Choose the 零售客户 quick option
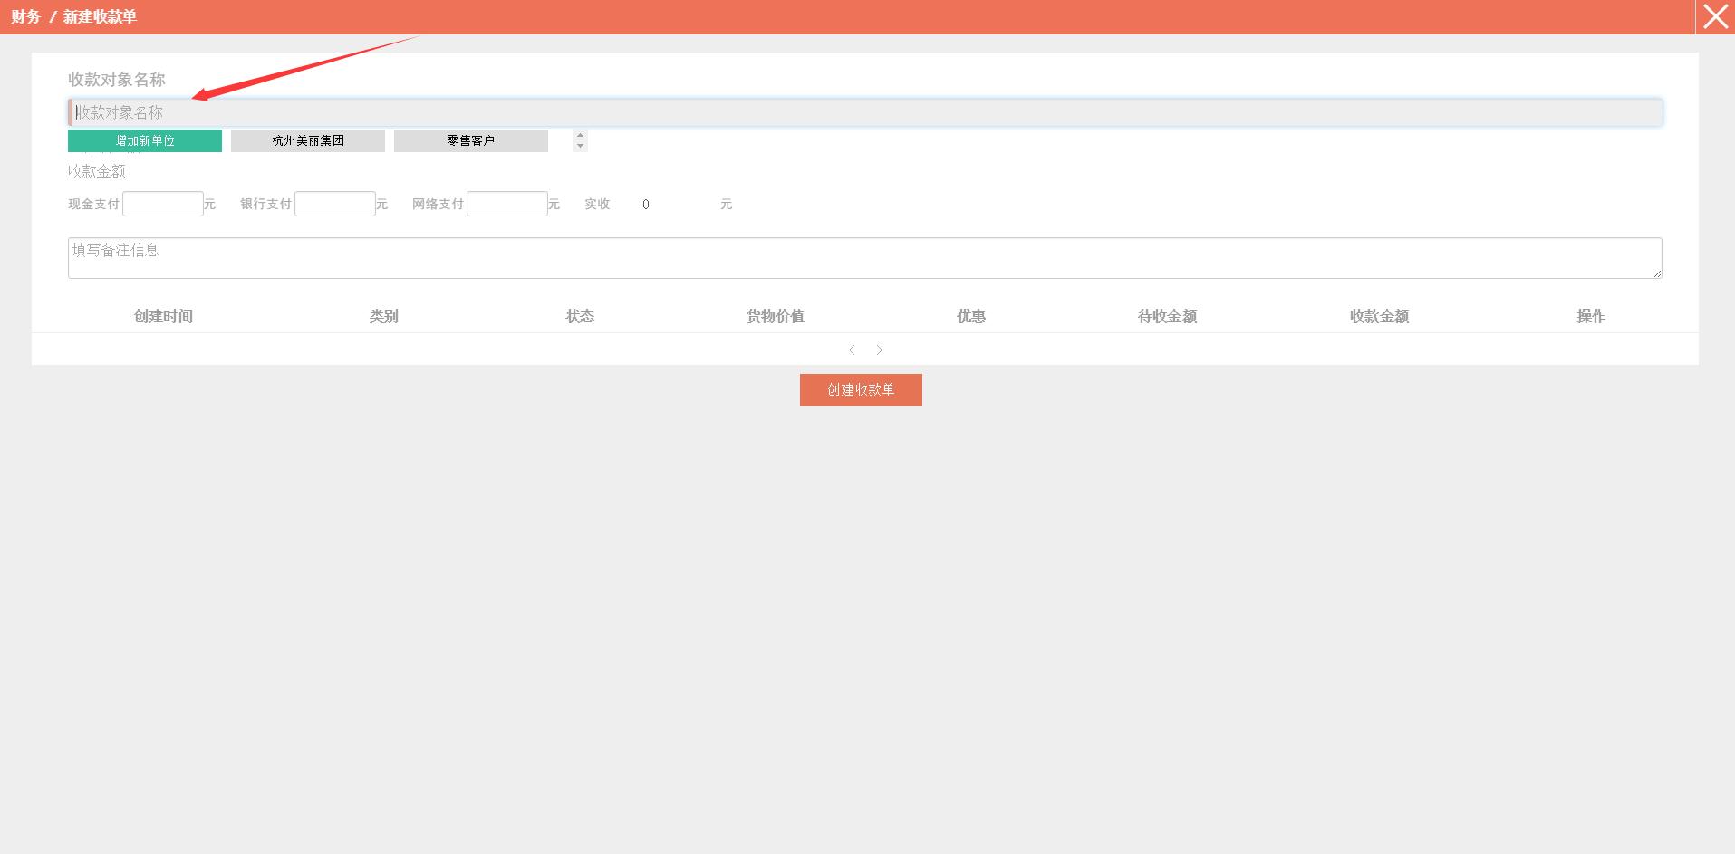 click(x=470, y=140)
